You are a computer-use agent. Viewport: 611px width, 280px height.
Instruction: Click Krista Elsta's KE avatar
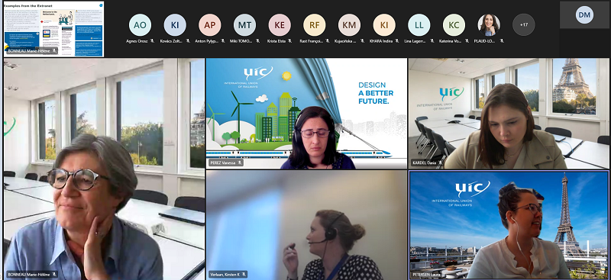(x=280, y=24)
